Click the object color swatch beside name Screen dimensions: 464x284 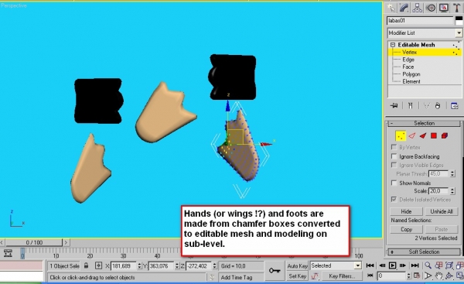point(459,21)
